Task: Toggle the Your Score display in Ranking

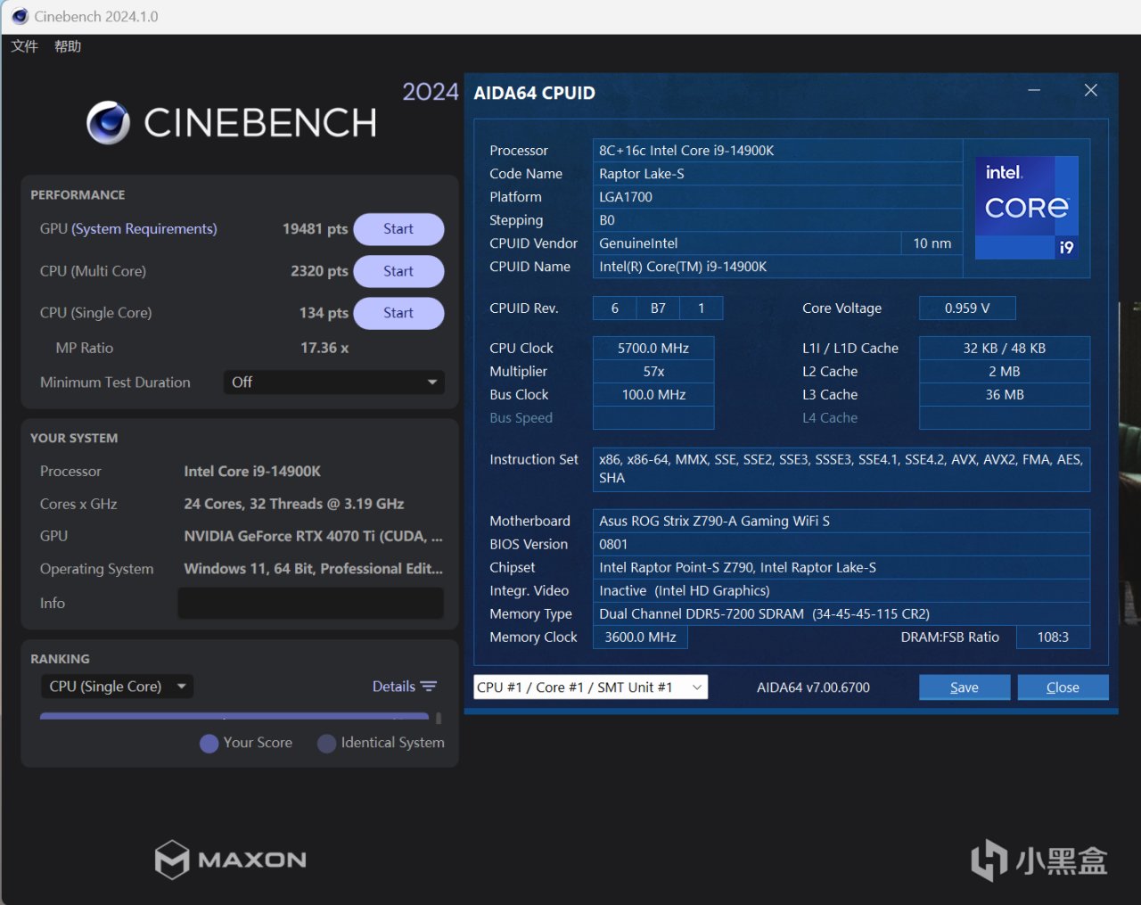Action: click(246, 743)
